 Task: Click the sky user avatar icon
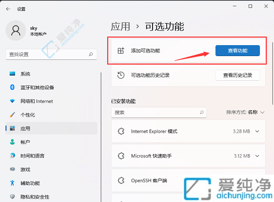tap(16, 31)
